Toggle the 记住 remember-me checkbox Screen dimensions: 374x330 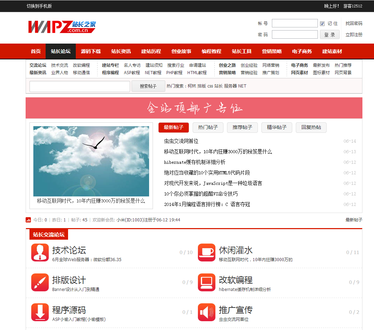(322, 24)
